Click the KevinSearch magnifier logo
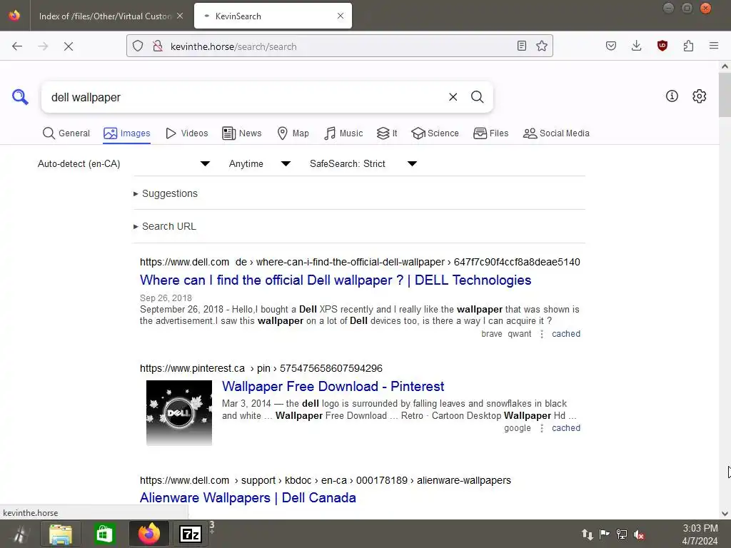Screen dimensions: 731x548 (x=20, y=97)
